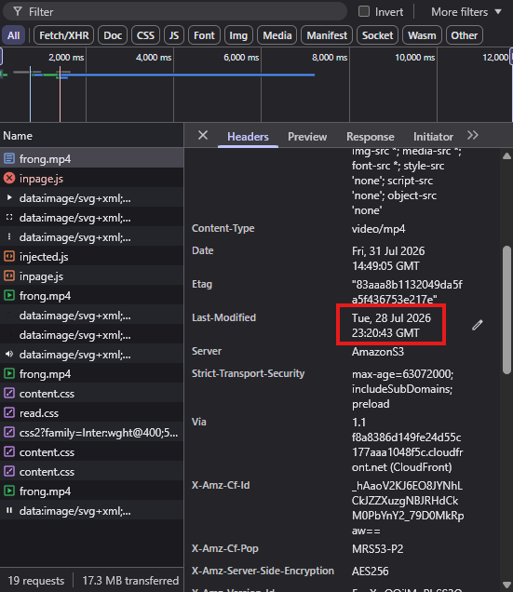Show more tabs with the double chevron
This screenshot has width=513, height=592.
(x=473, y=135)
